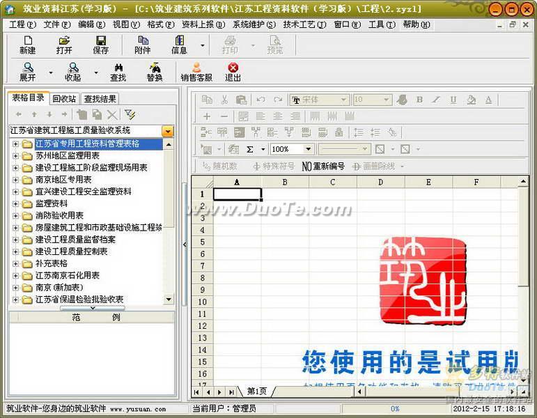The width and height of the screenshot is (537, 418).
Task: Click column header B in spreadsheet
Action: tap(285, 182)
